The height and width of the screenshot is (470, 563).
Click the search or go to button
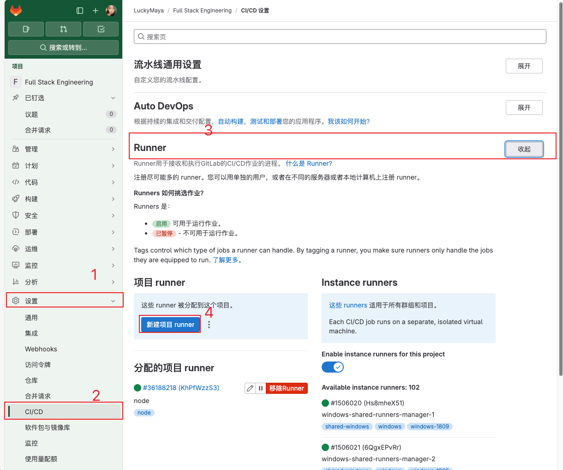click(64, 48)
